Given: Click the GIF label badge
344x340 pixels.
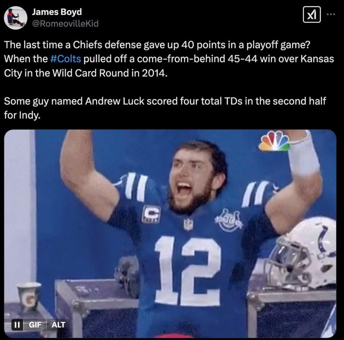Looking at the screenshot, I should [35, 324].
